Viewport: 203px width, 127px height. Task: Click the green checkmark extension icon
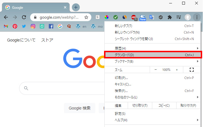pyautogui.click(x=116, y=17)
